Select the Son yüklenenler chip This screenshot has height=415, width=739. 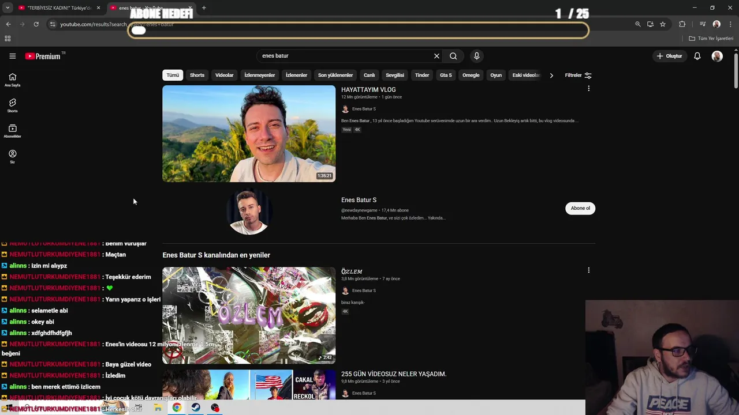[335, 75]
